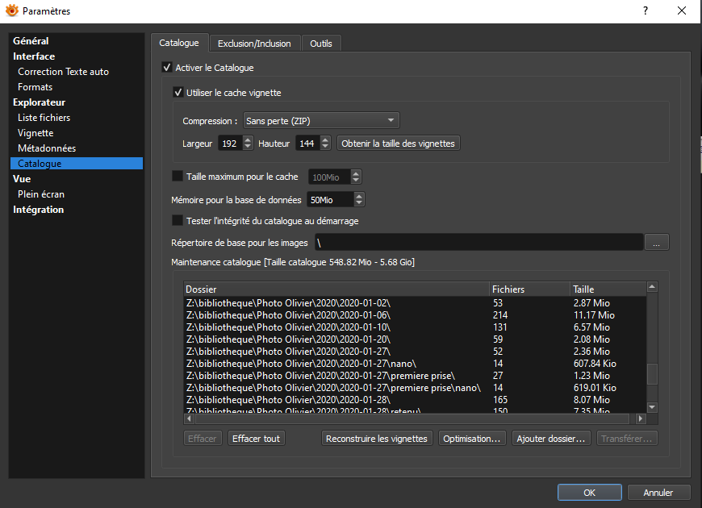Viewport: 702px width, 508px height.
Task: Click the folder list scroll-down arrow
Action: pos(652,407)
